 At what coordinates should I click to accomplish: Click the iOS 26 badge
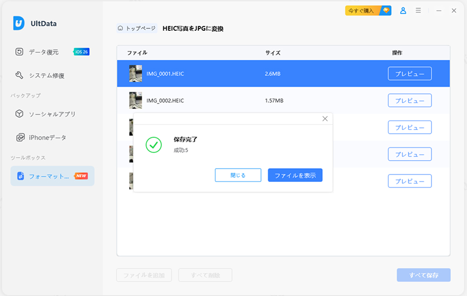[81, 52]
